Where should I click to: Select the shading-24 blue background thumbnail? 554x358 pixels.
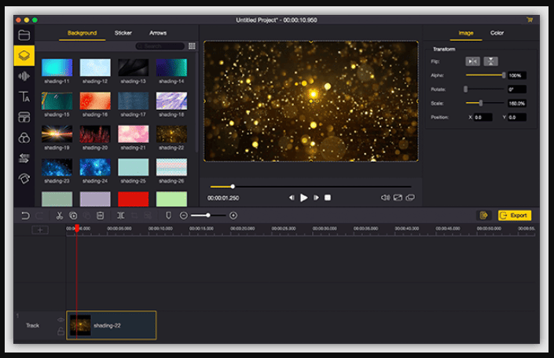pyautogui.click(x=95, y=167)
